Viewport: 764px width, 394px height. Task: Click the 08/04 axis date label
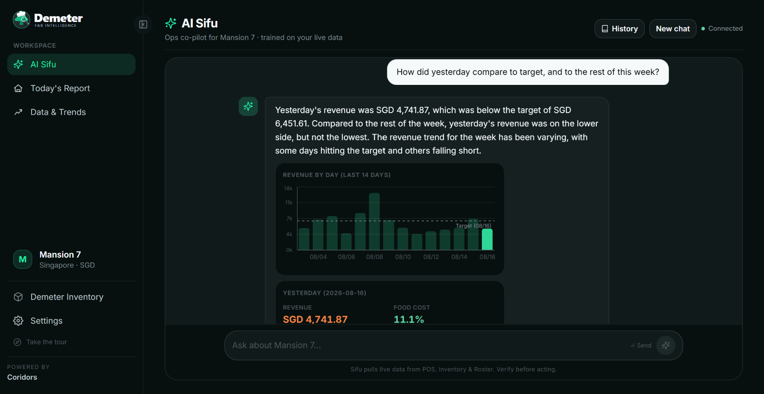(318, 257)
